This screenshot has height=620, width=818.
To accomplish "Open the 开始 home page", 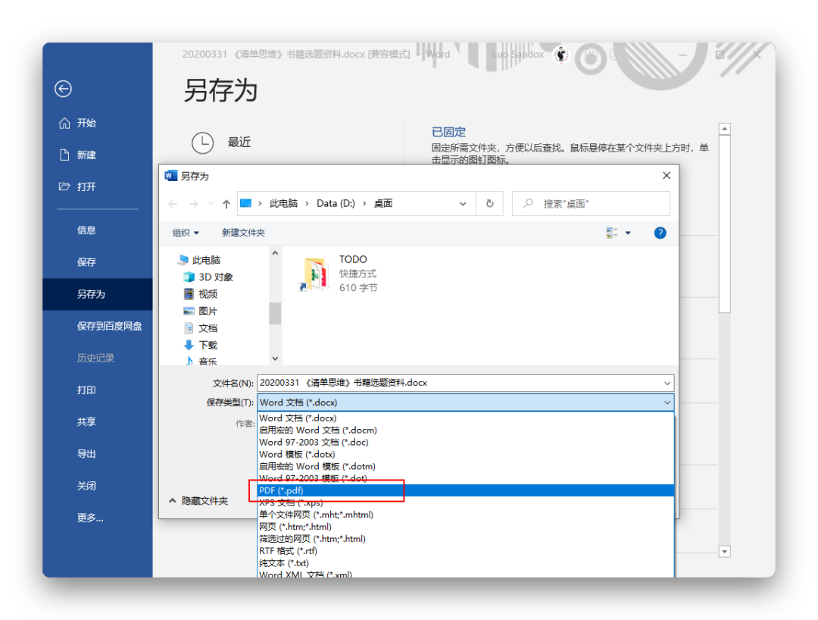I will coord(77,123).
